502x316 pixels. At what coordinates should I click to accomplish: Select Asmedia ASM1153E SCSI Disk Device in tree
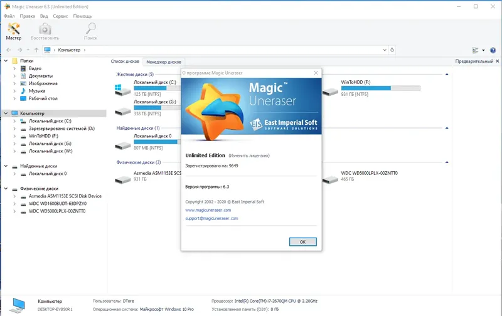point(65,196)
